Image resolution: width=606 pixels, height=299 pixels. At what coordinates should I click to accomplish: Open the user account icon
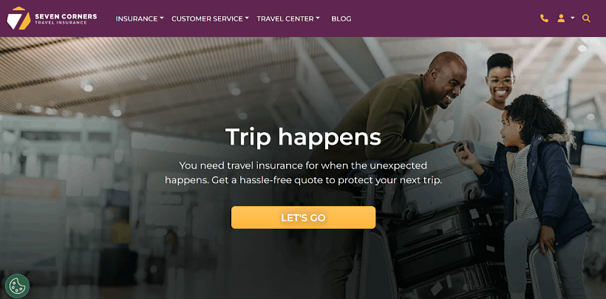[561, 18]
